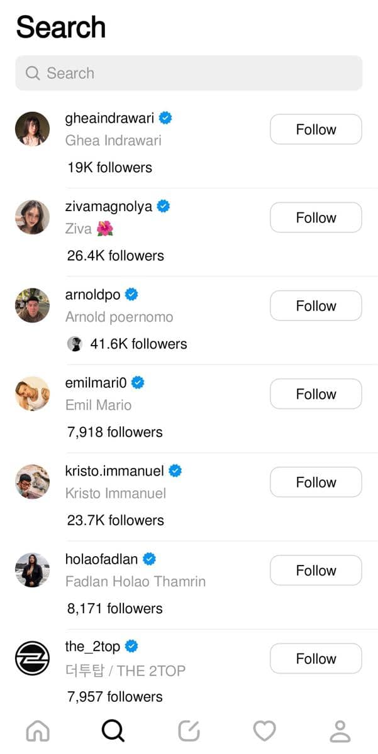Open the new thread compose icon
378x754 pixels.
point(189,731)
